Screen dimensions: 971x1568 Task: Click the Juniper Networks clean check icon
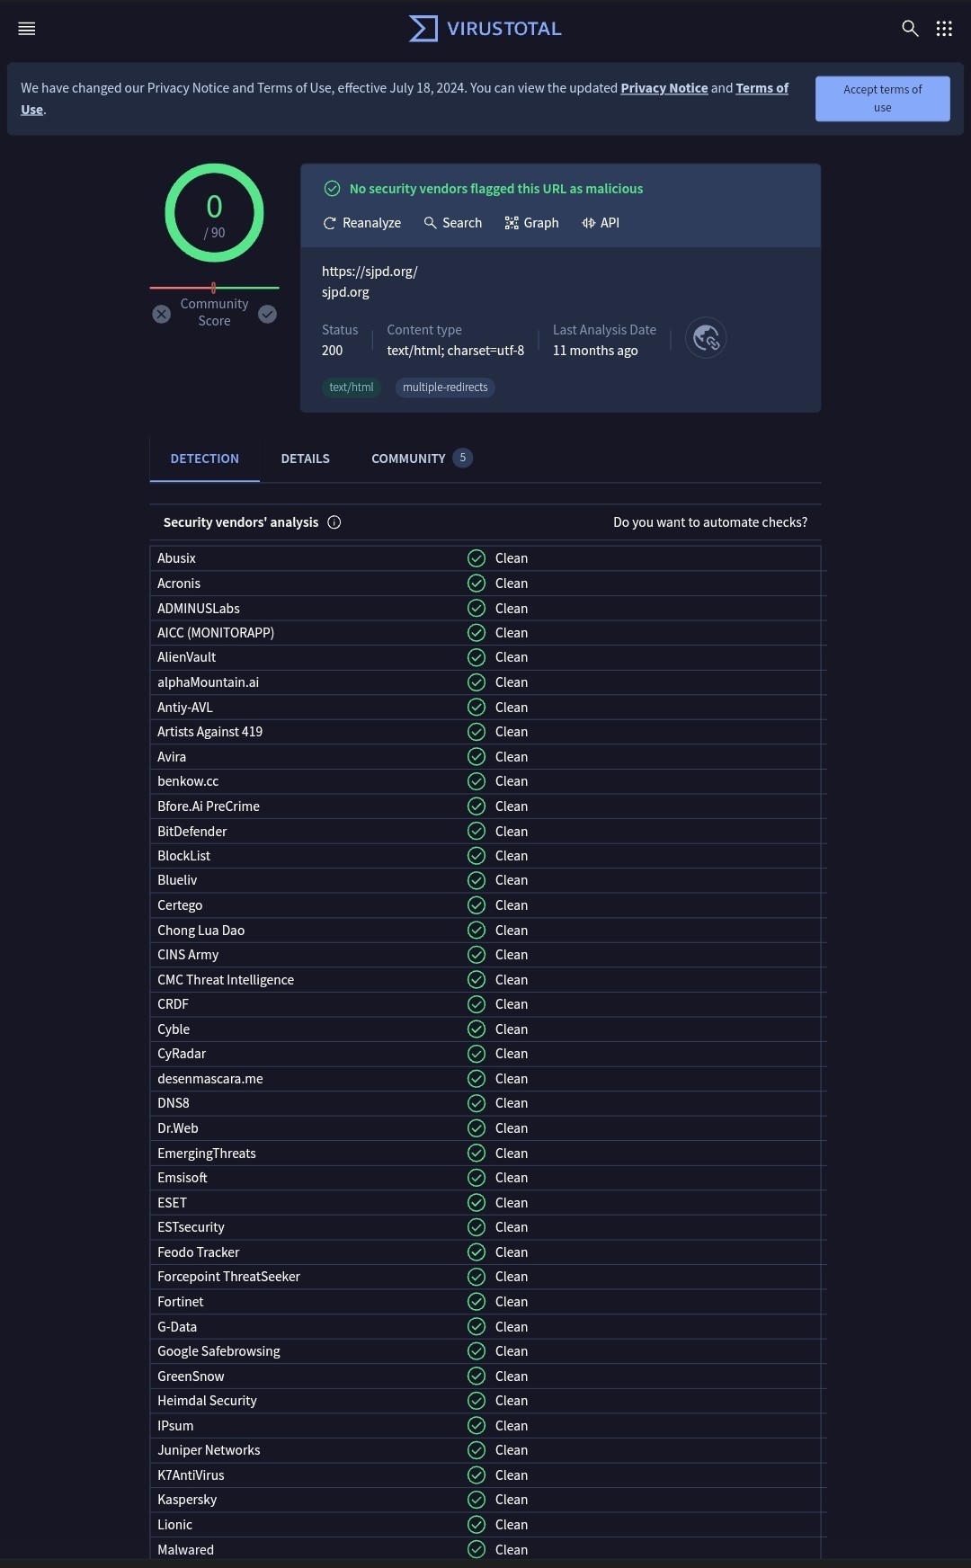[477, 1450]
